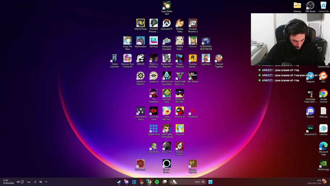330x186 pixels.
Task: Expand the hidden system tray icons
Action: coord(46,182)
